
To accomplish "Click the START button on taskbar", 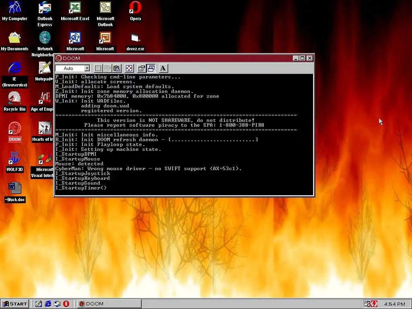I will coord(15,304).
